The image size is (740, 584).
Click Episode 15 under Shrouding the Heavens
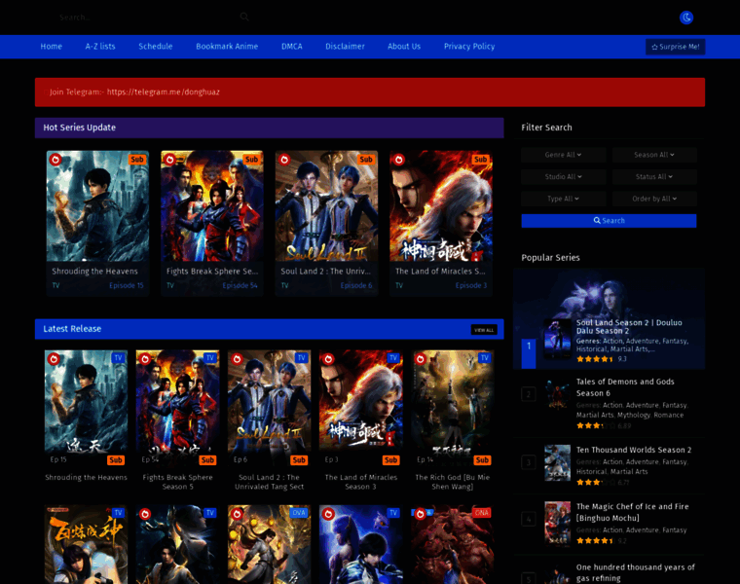click(126, 285)
